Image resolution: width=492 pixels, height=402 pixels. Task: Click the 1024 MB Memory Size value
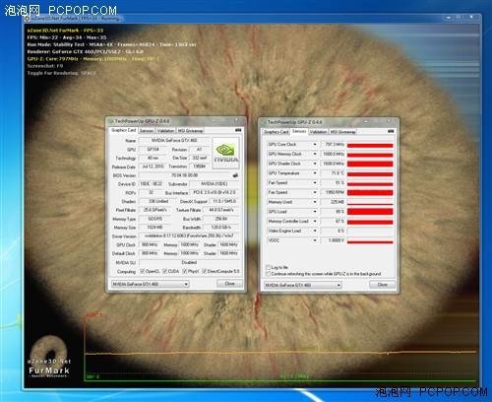(154, 228)
